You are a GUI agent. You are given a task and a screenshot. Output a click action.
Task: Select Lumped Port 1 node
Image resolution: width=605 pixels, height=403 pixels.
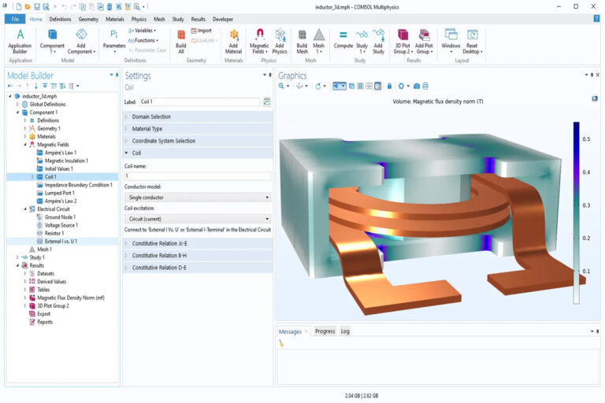click(x=59, y=193)
